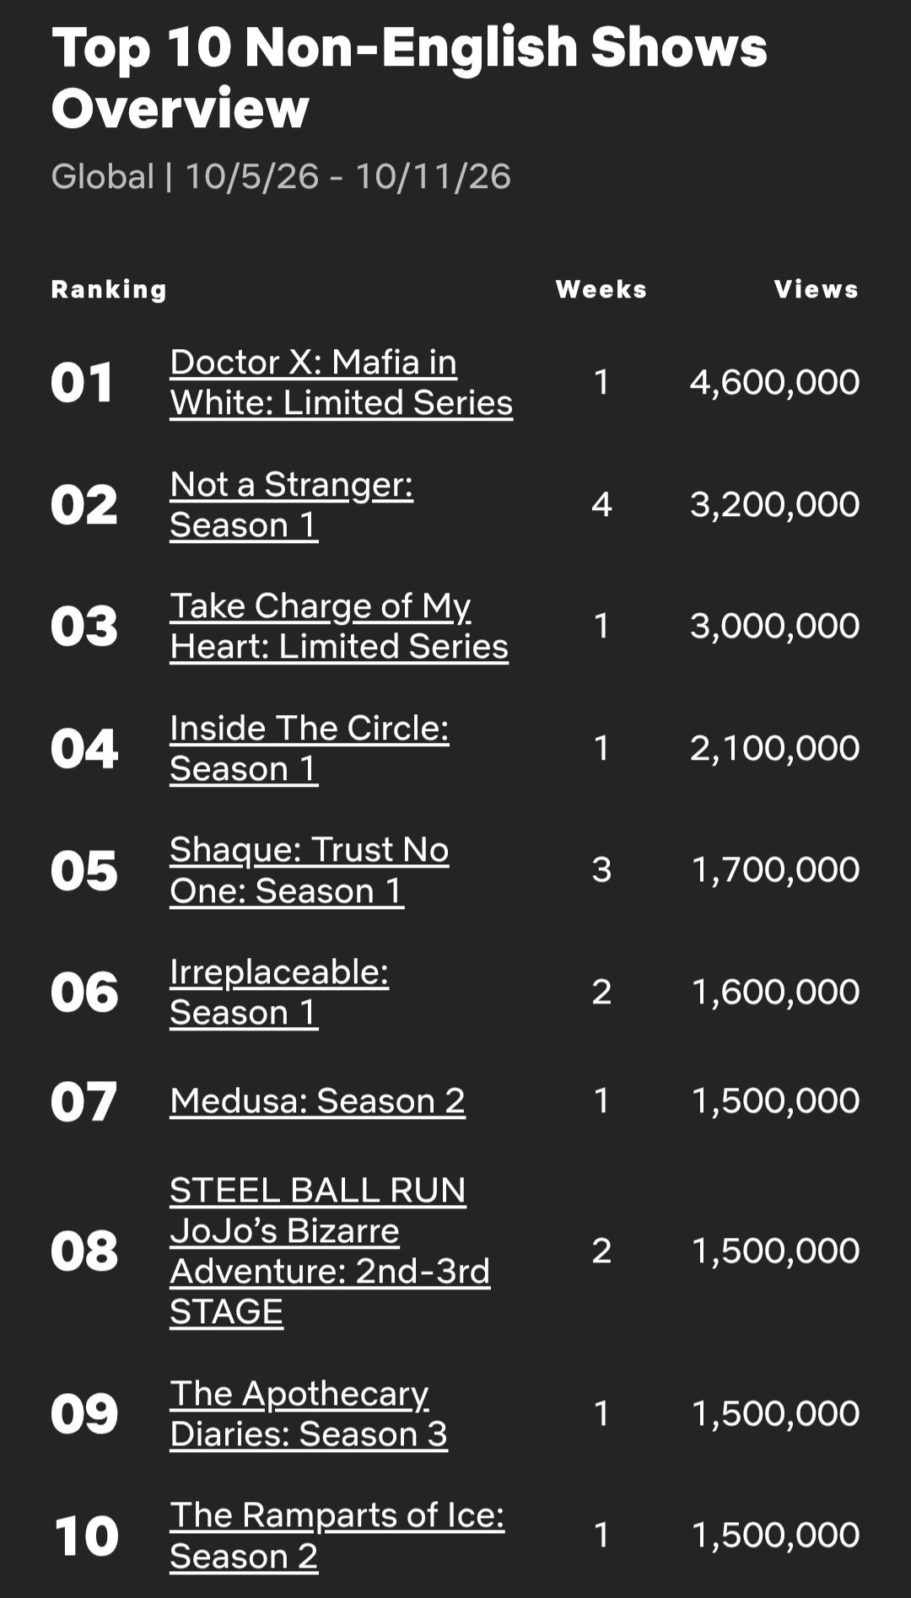The width and height of the screenshot is (911, 1598).
Task: Click the Global date range subtitle
Action: click(281, 176)
